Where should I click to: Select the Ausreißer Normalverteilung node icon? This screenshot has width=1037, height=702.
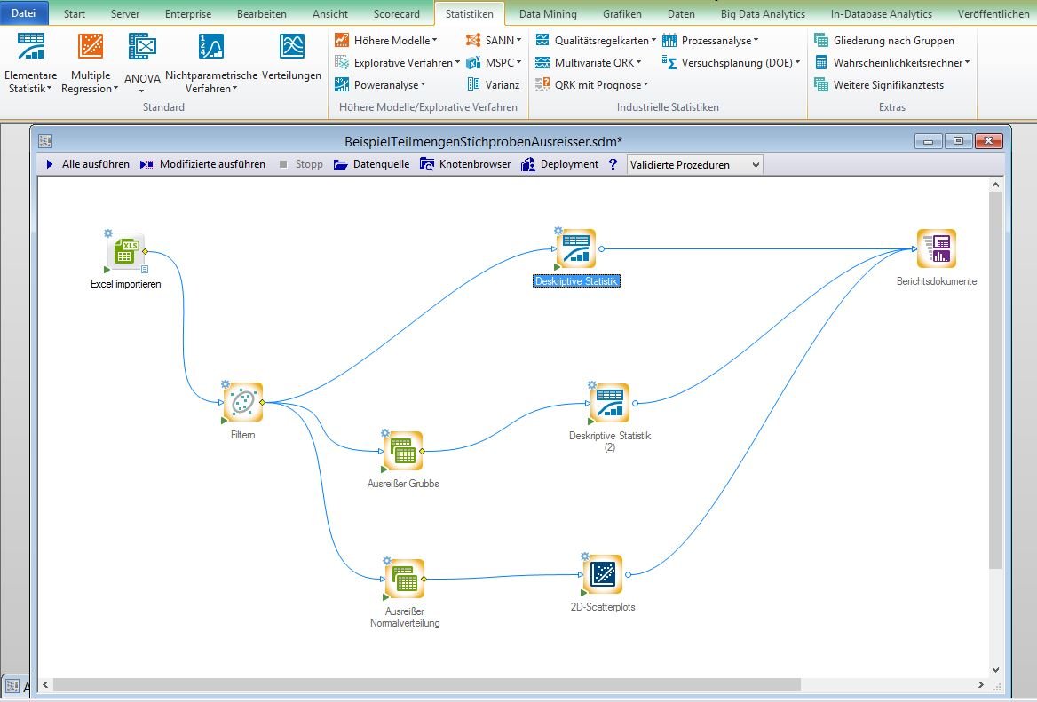point(405,579)
